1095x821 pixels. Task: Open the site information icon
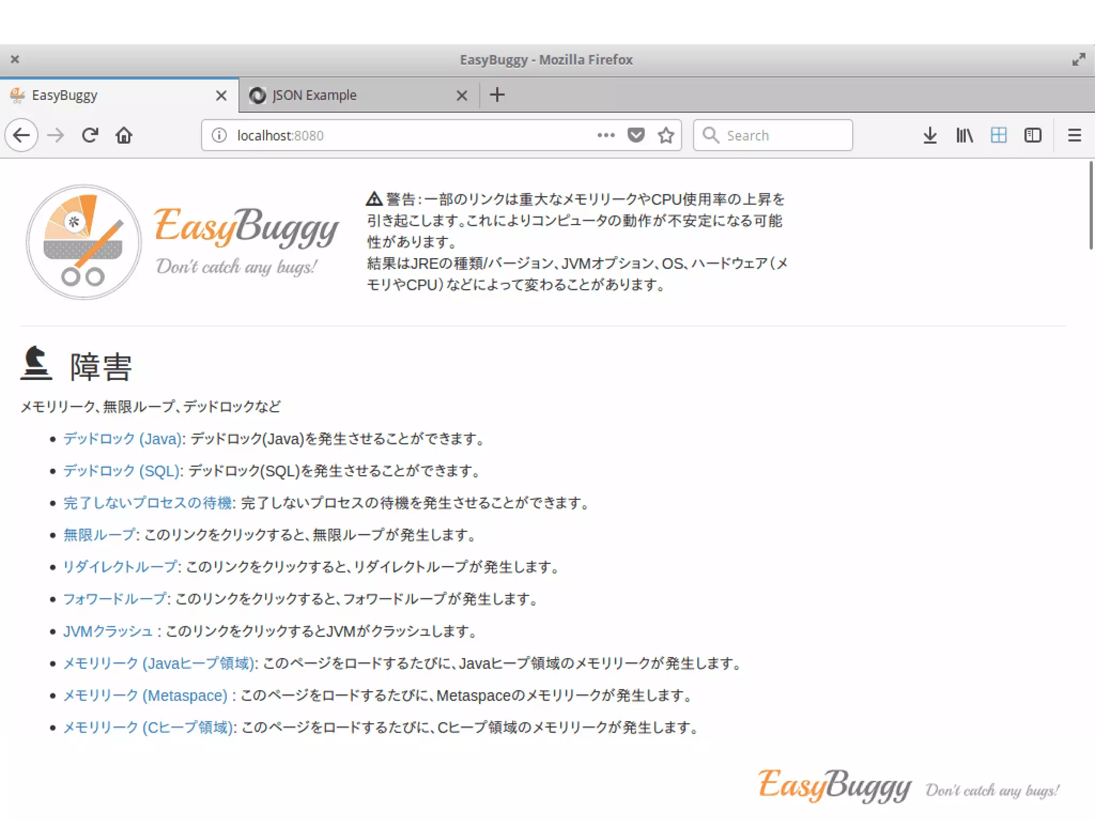[x=219, y=135]
